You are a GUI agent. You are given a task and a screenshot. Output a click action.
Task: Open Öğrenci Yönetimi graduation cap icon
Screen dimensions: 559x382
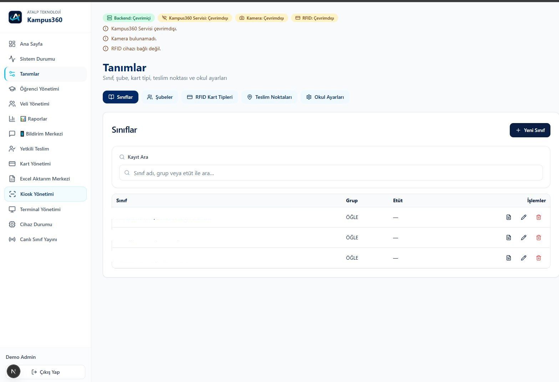[x=12, y=89]
